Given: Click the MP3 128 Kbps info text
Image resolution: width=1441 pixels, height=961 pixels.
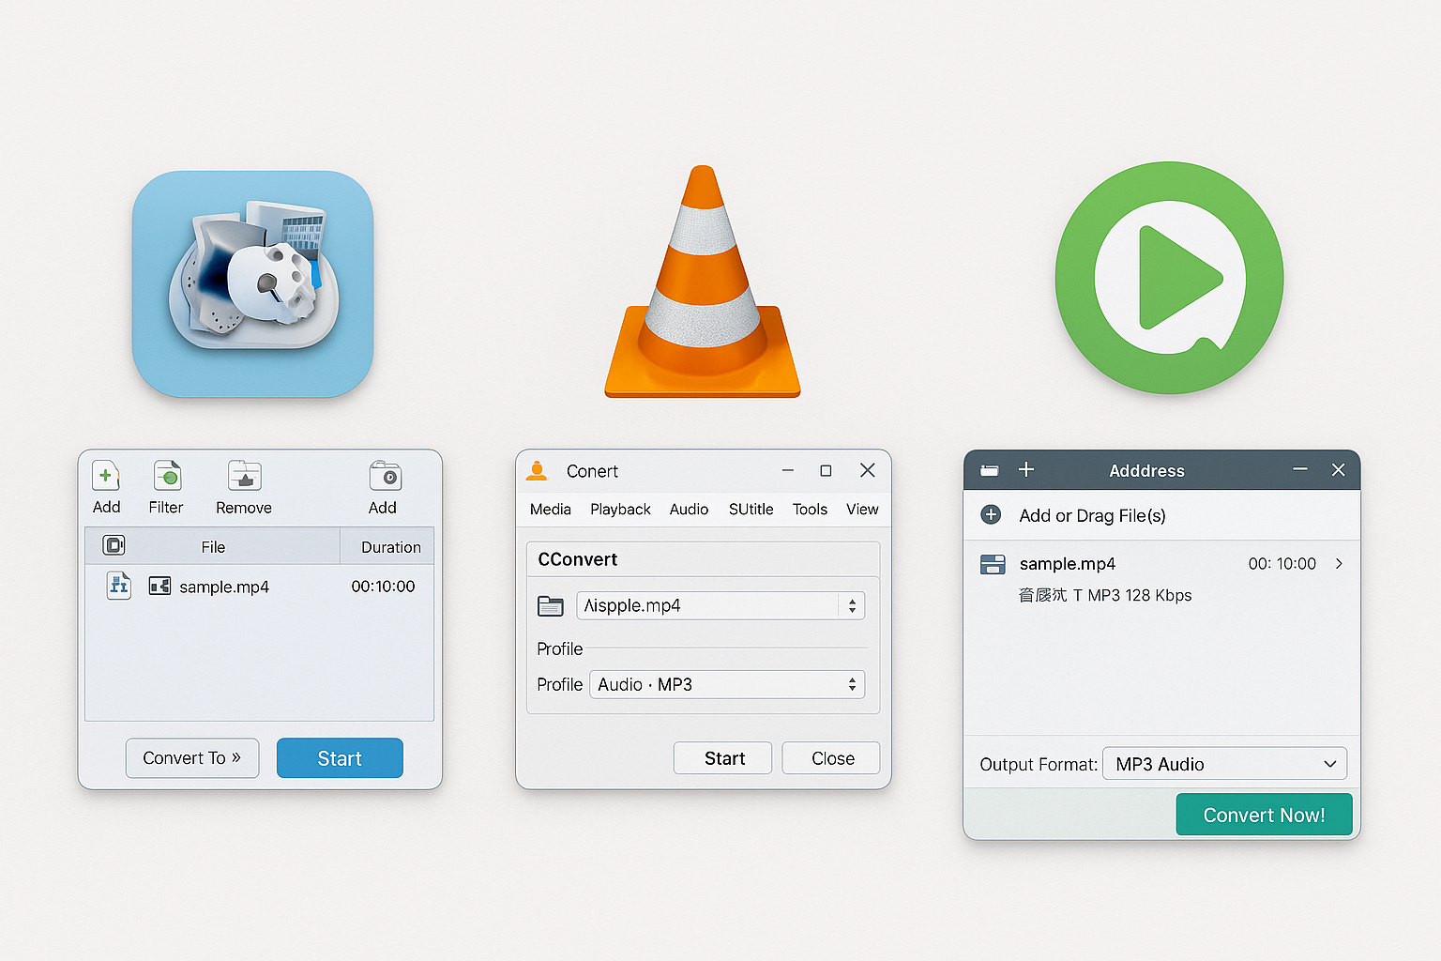Looking at the screenshot, I should click(1139, 595).
